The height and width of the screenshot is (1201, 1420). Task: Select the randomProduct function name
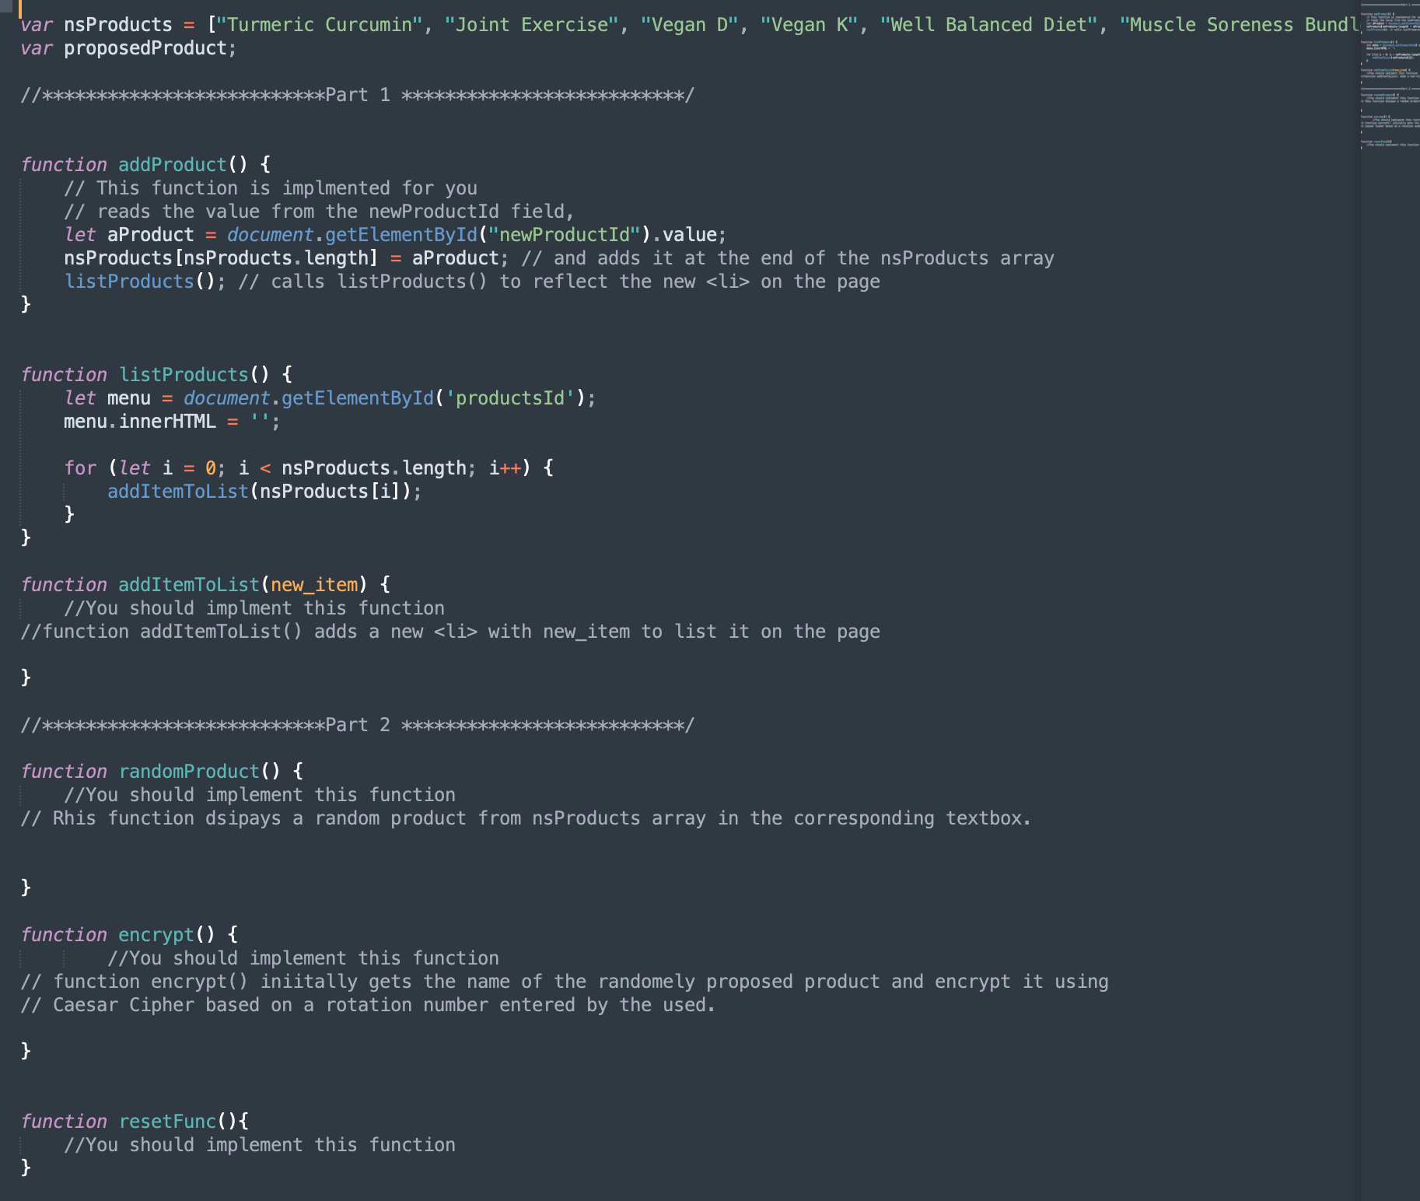pos(189,772)
